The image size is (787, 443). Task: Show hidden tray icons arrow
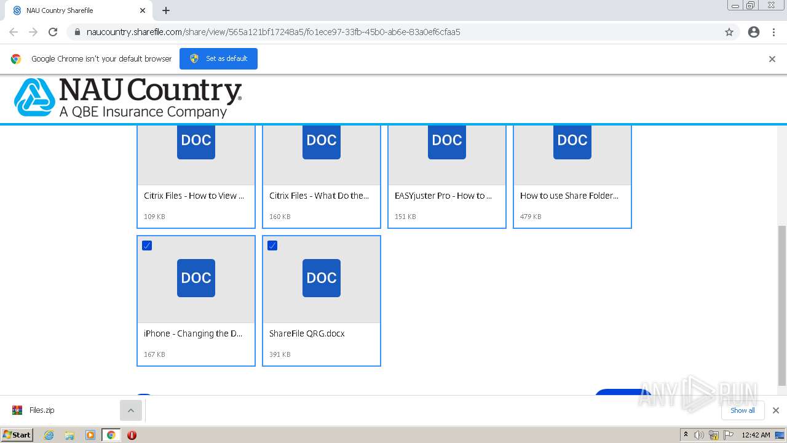[x=686, y=435]
